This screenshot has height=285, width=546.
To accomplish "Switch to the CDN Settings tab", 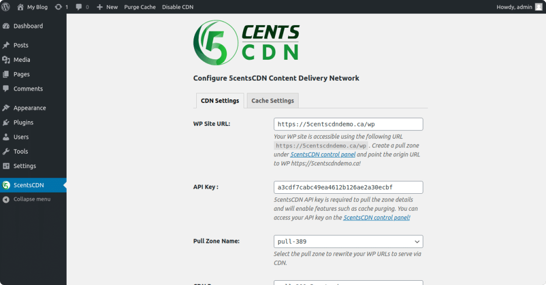I will (x=220, y=101).
